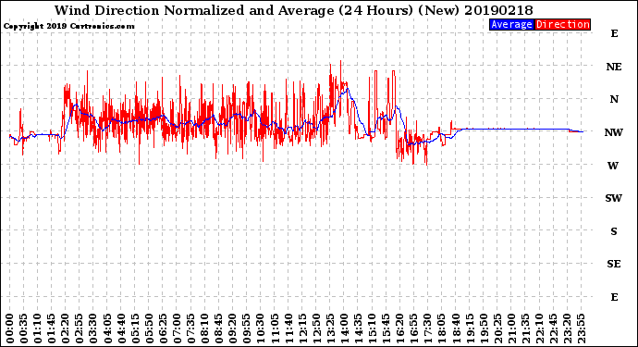Click the 11:05 time axis label
Screen dimensions: 638x347
(275, 328)
